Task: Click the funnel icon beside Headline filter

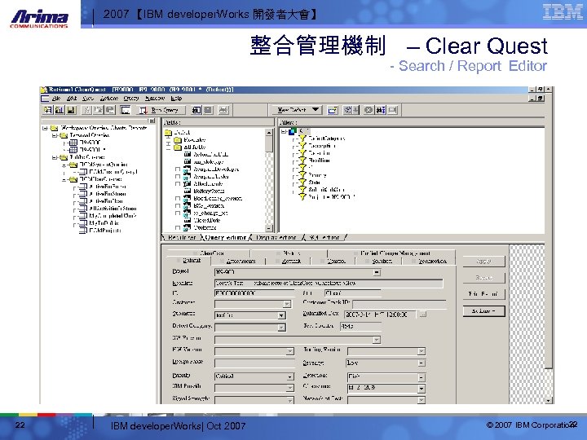Action: [x=302, y=161]
